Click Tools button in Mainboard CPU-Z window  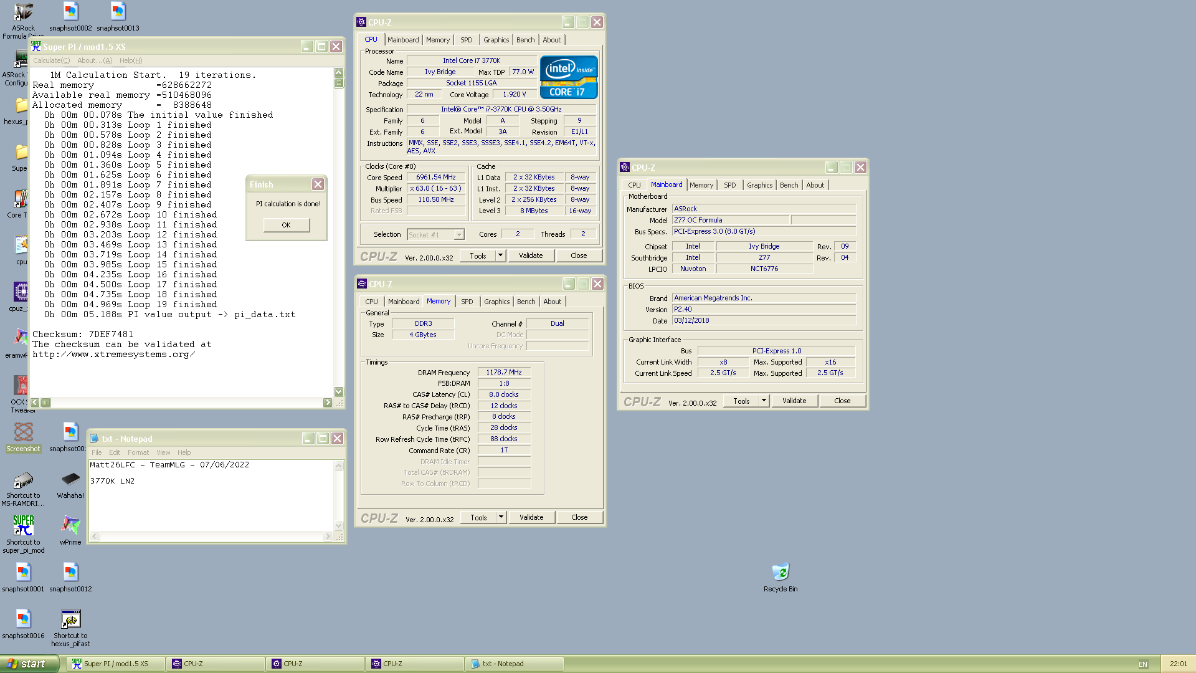(741, 401)
